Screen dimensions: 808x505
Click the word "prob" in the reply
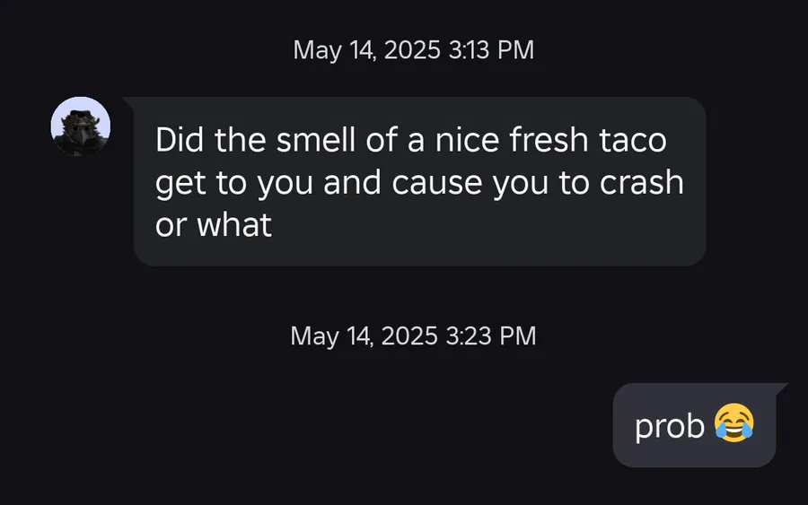coord(670,427)
